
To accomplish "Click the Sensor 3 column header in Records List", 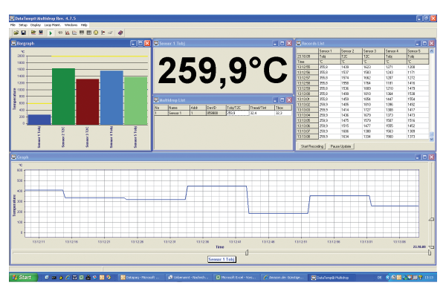I will coord(373,51).
